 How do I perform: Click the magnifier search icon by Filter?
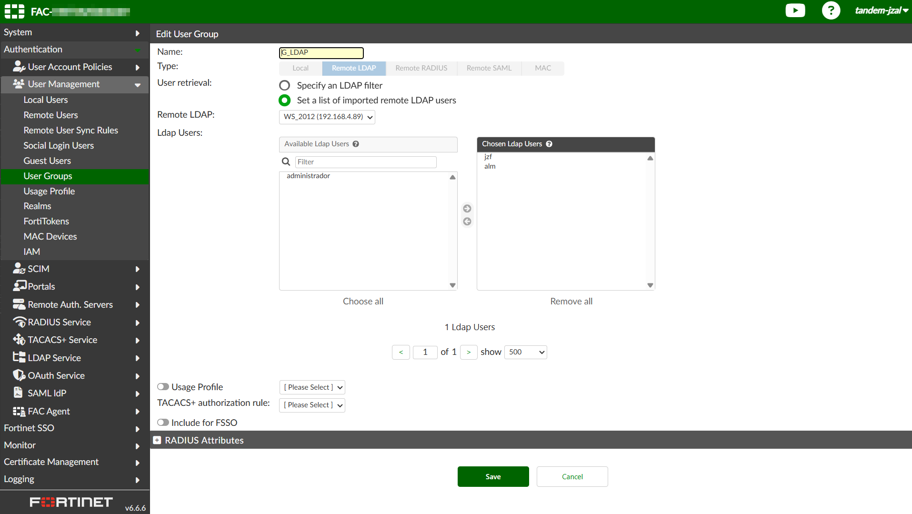click(x=286, y=162)
